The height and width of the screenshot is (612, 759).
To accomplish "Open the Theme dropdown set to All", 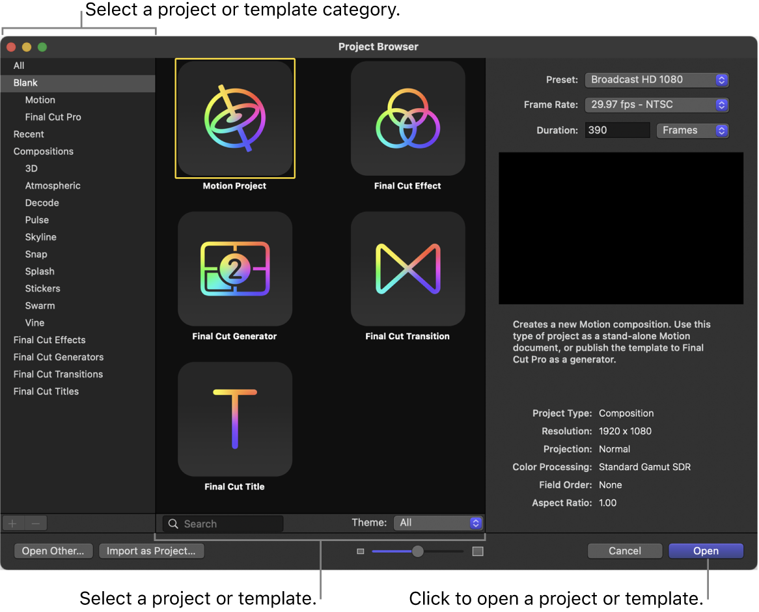I will tap(438, 523).
